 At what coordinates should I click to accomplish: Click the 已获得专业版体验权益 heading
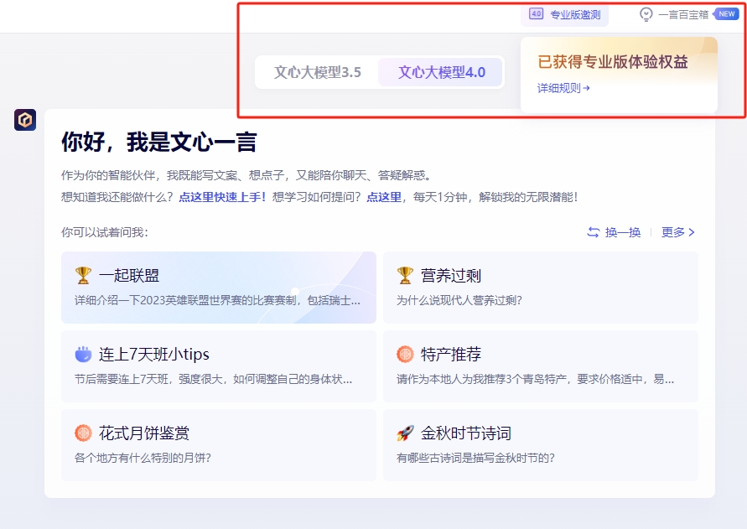point(613,62)
